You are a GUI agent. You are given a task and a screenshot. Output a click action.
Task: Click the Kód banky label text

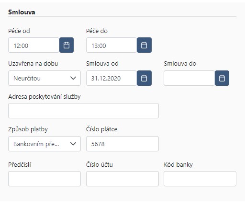coord(178,165)
